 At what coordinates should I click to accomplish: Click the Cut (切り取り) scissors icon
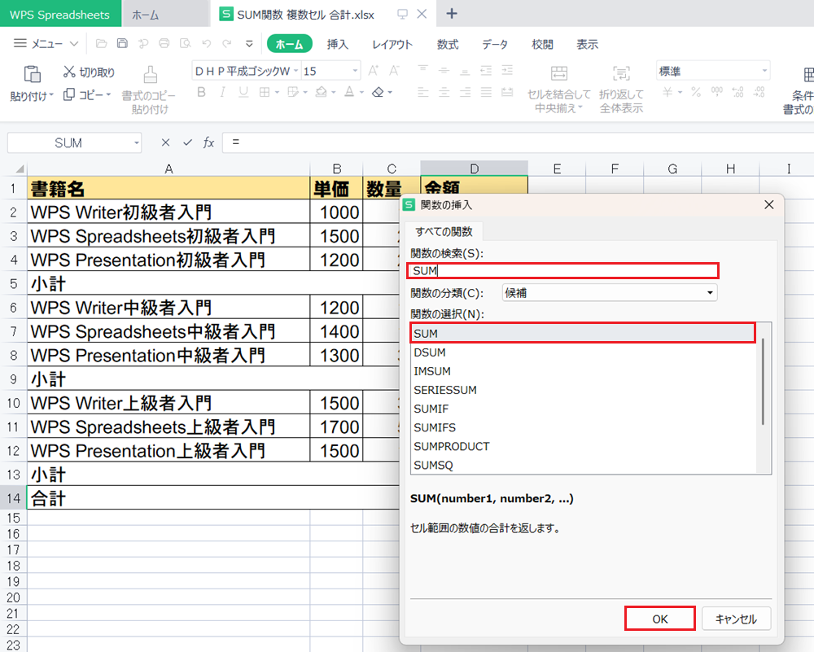69,72
